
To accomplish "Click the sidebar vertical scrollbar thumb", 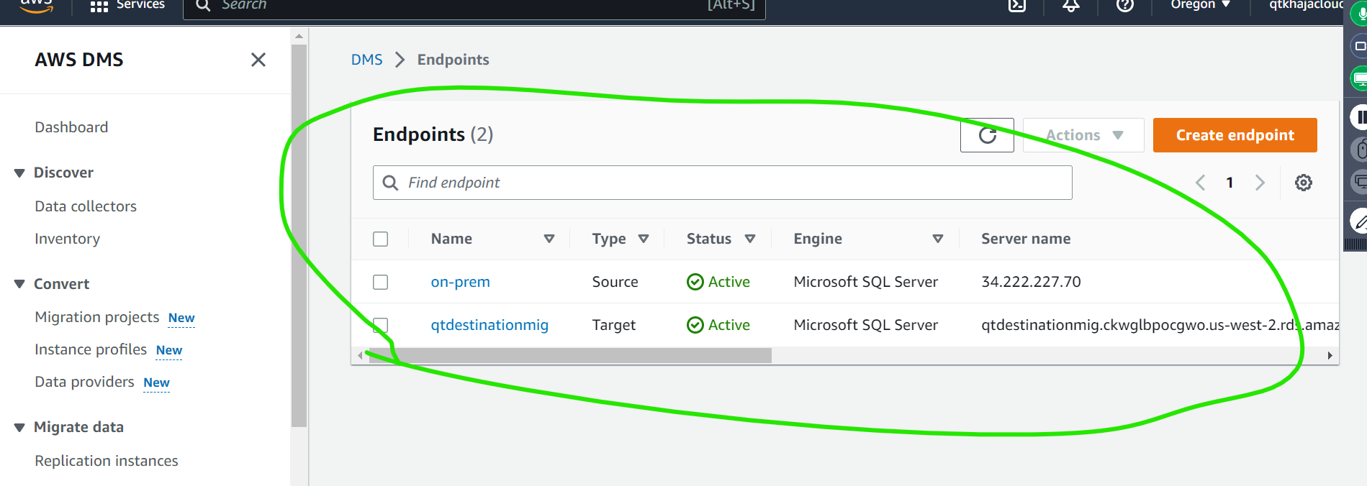I will (299, 236).
